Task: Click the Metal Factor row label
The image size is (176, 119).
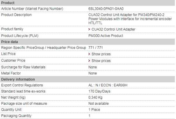Action: (x=11, y=73)
